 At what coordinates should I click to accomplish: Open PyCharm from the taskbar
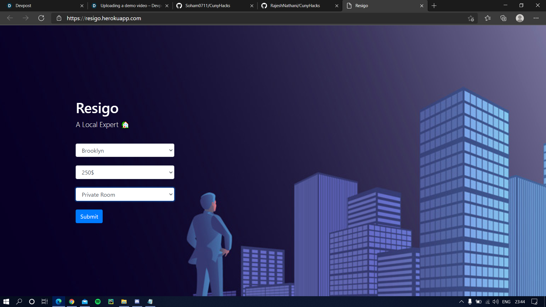111,302
